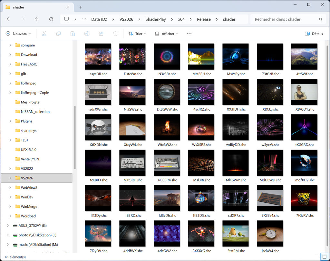
Task: Open the Trier sort dropdown
Action: point(137,34)
